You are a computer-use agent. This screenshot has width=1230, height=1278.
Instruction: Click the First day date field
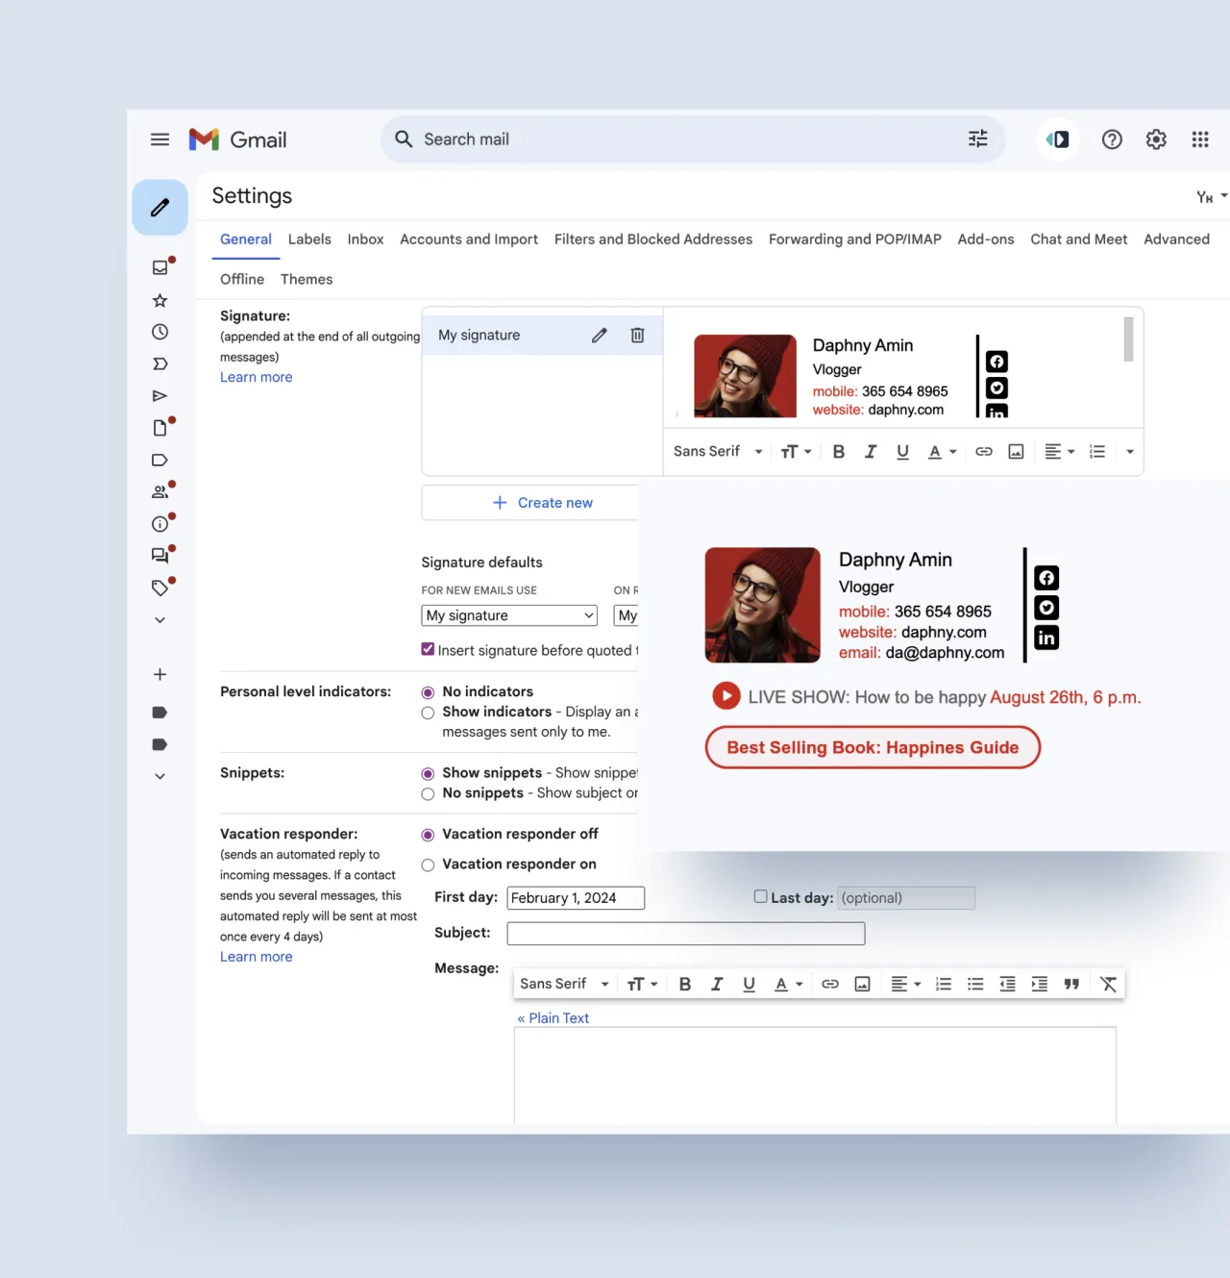[x=576, y=898]
